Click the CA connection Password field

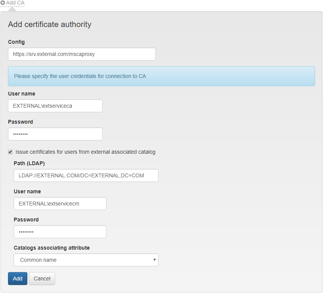coord(55,134)
